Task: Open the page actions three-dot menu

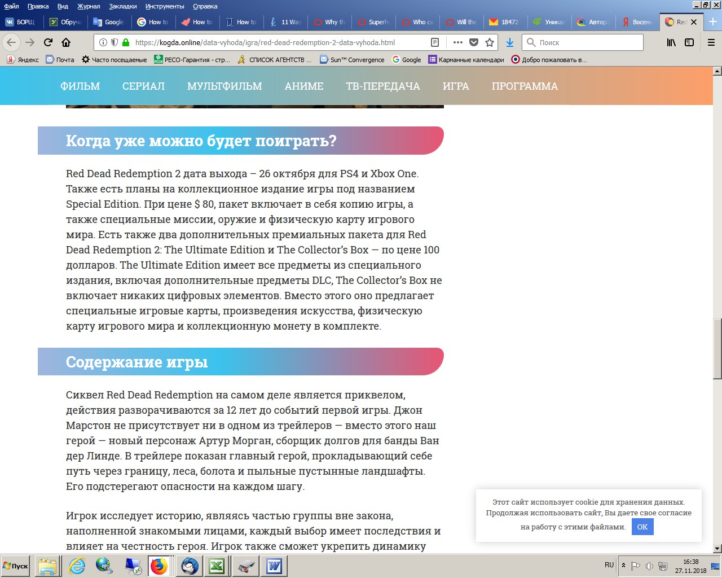Action: pos(457,42)
